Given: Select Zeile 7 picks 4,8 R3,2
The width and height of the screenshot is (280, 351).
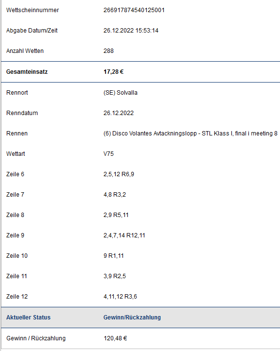Looking at the screenshot, I should coord(115,195).
